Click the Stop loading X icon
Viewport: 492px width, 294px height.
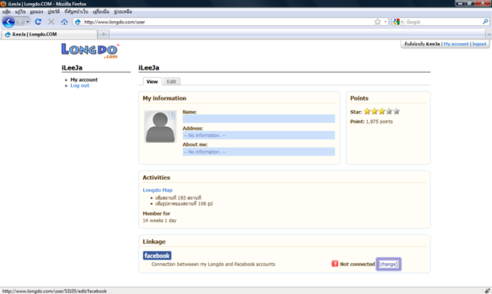51,22
